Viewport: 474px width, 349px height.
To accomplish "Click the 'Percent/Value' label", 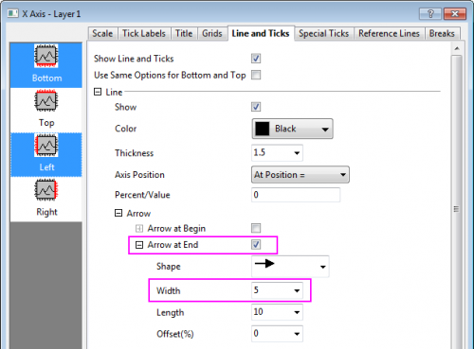I will pos(142,195).
